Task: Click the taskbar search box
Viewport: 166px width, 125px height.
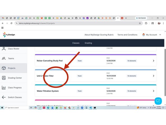Action: tap(17, 108)
